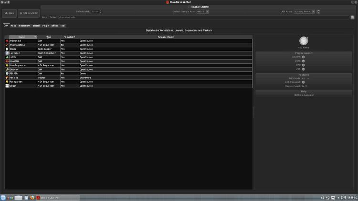The width and height of the screenshot is (358, 201).
Task: Switch to the DAW tab
Action: click(x=6, y=26)
